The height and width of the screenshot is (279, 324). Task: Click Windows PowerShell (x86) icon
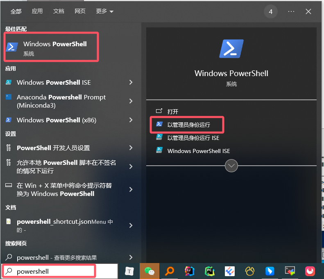coord(9,120)
